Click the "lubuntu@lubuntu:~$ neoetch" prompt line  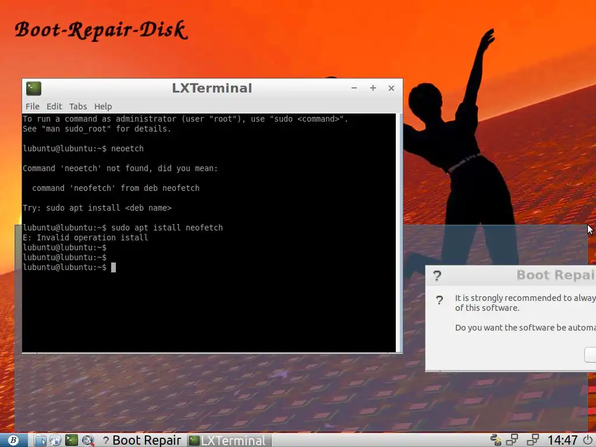(83, 148)
